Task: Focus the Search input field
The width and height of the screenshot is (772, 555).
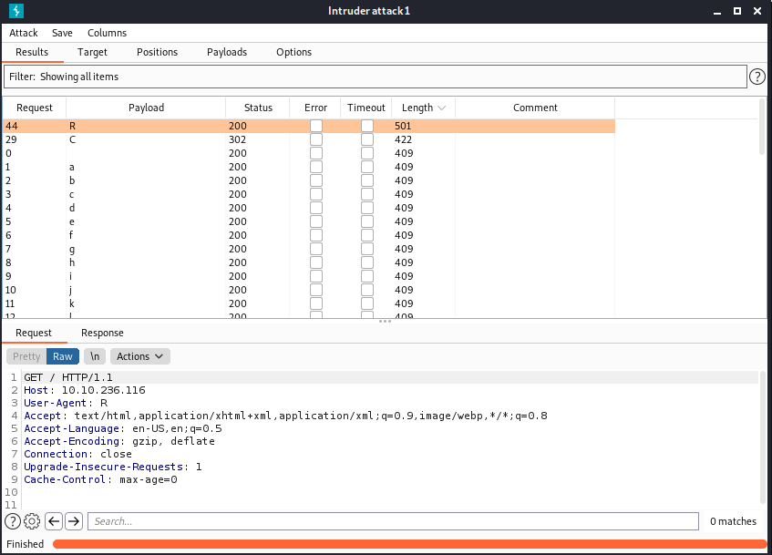Action: [x=393, y=521]
